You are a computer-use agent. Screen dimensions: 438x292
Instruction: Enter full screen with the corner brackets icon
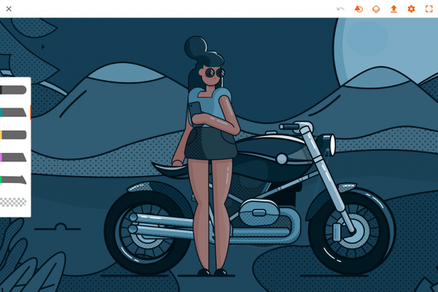point(429,9)
